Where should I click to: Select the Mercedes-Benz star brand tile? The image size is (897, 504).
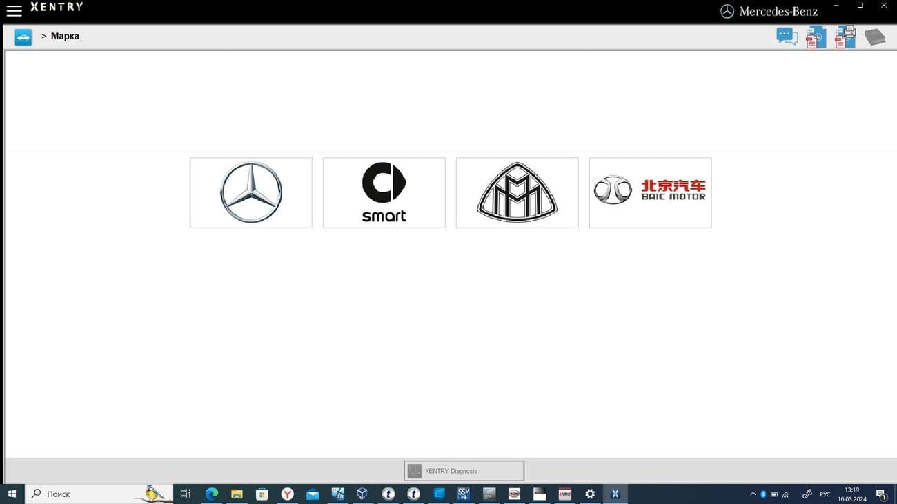(251, 192)
